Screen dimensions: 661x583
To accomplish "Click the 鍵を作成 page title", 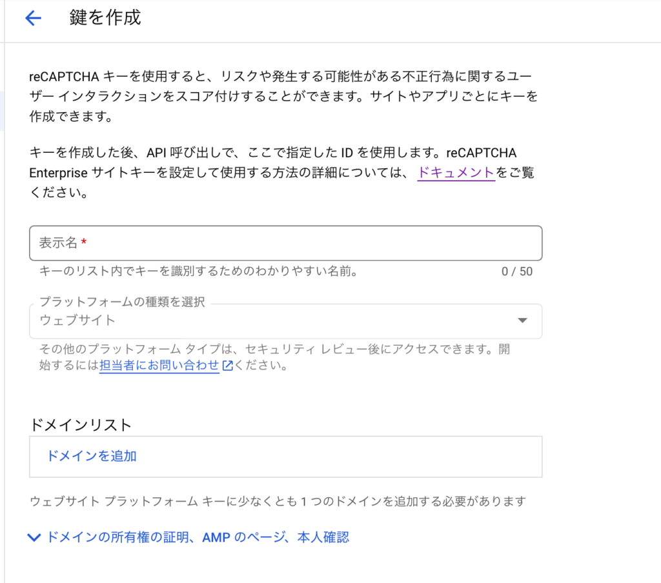I will pyautogui.click(x=105, y=18).
